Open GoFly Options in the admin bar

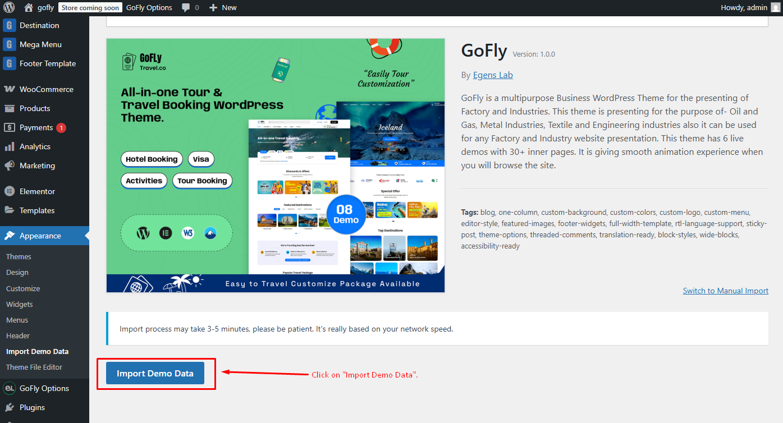149,7
